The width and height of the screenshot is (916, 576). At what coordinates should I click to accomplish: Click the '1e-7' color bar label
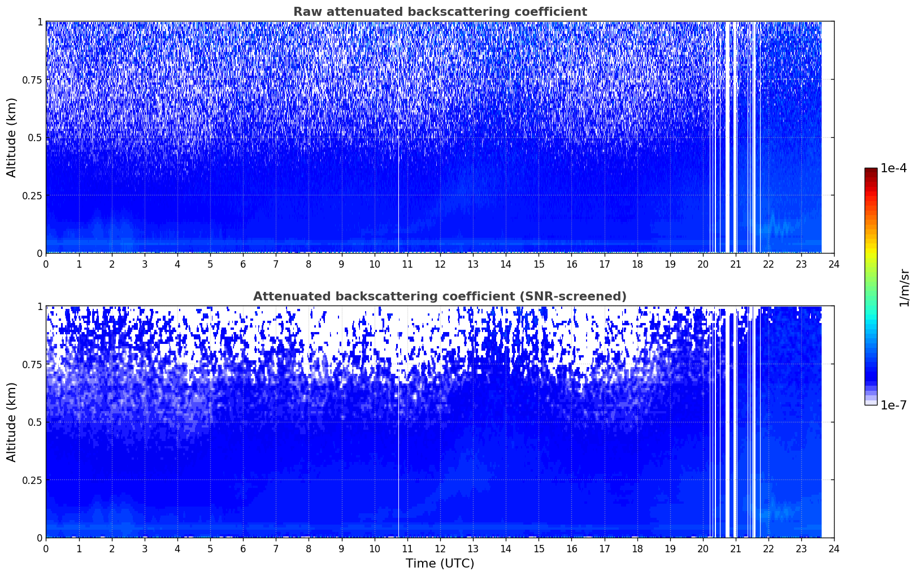[893, 405]
